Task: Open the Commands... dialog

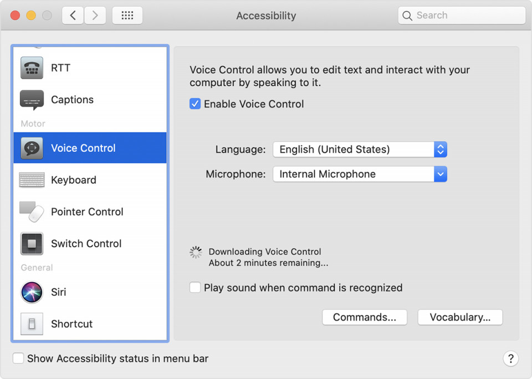Action: click(x=364, y=317)
